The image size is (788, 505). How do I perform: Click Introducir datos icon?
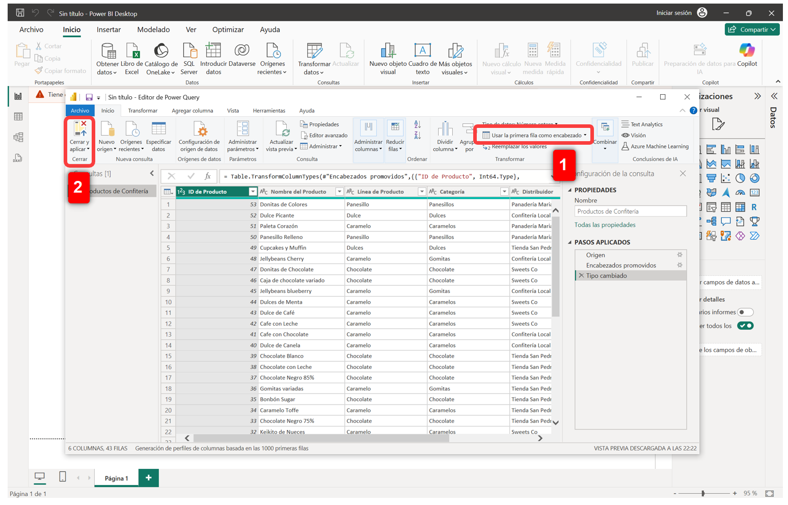(x=213, y=50)
